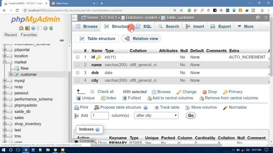Open Recent list in sidebar
This screenshot has width=273, height=153.
coord(11,35)
